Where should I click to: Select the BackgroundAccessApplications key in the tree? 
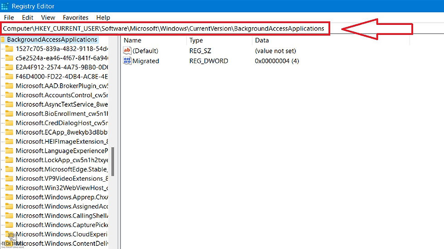pyautogui.click(x=52, y=39)
